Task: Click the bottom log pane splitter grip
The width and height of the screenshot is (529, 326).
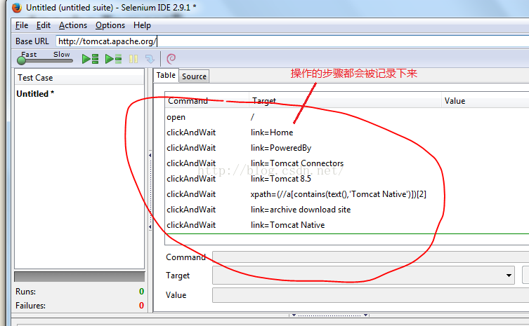Action: 329,315
